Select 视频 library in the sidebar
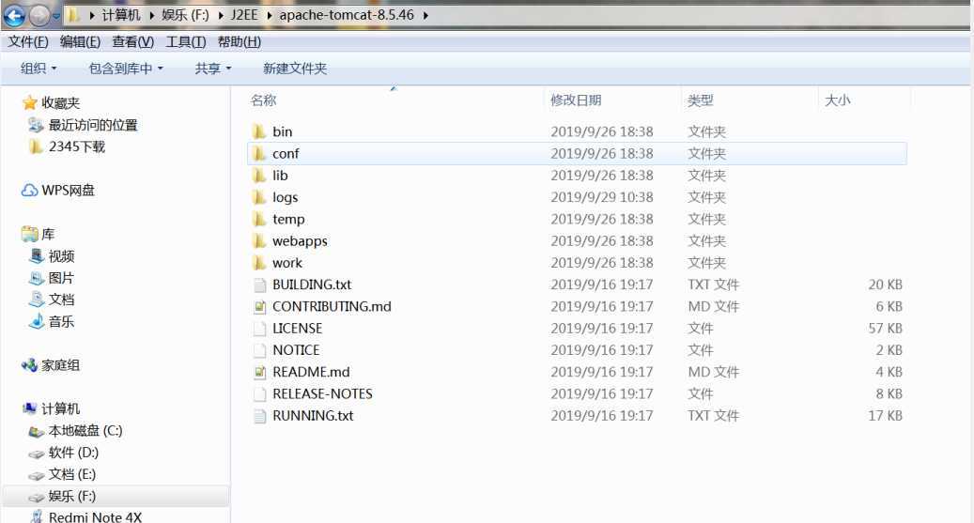974x523 pixels. [x=61, y=256]
